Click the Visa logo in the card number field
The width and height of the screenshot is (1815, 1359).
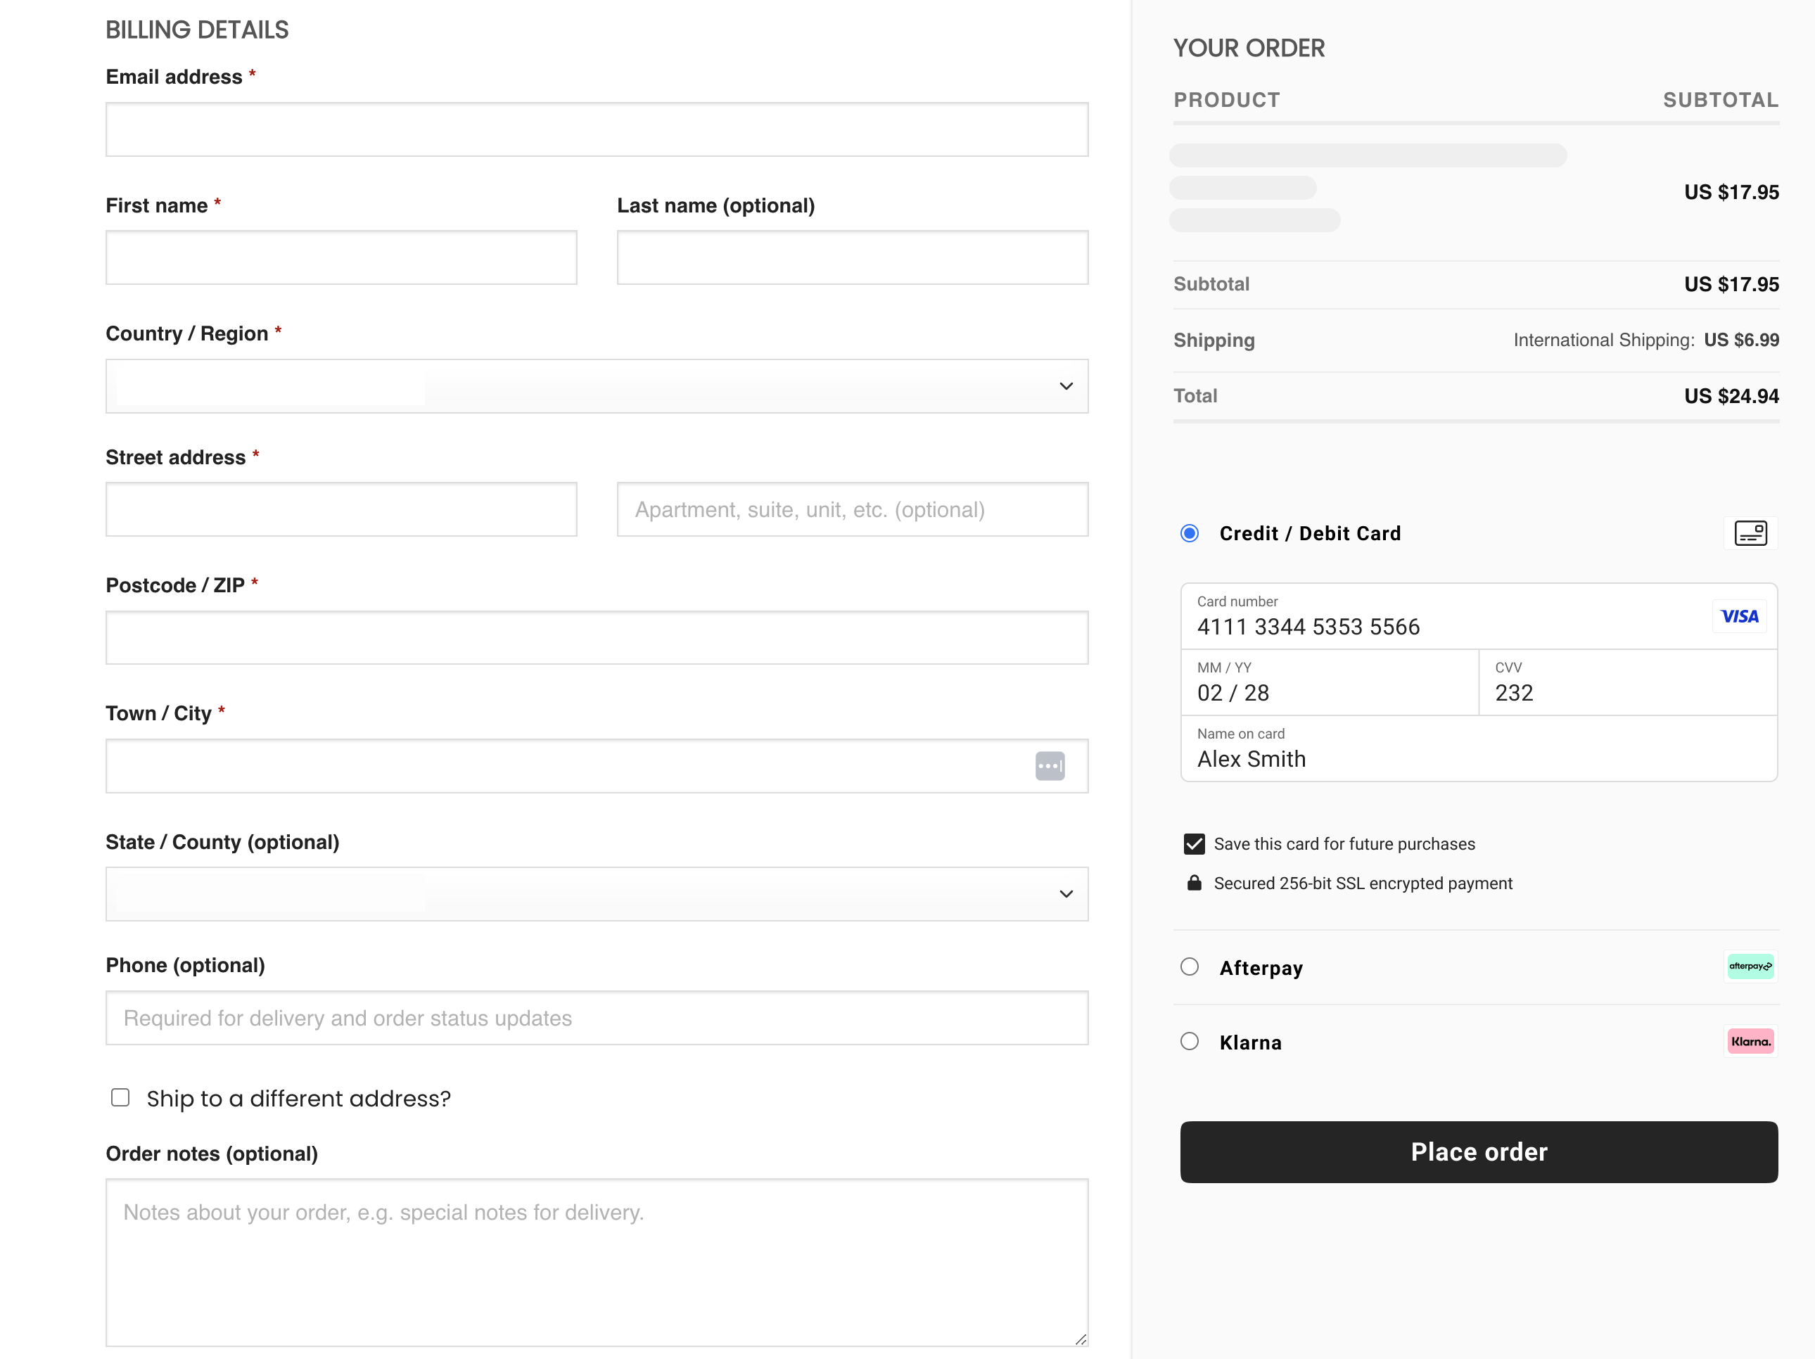pos(1740,616)
